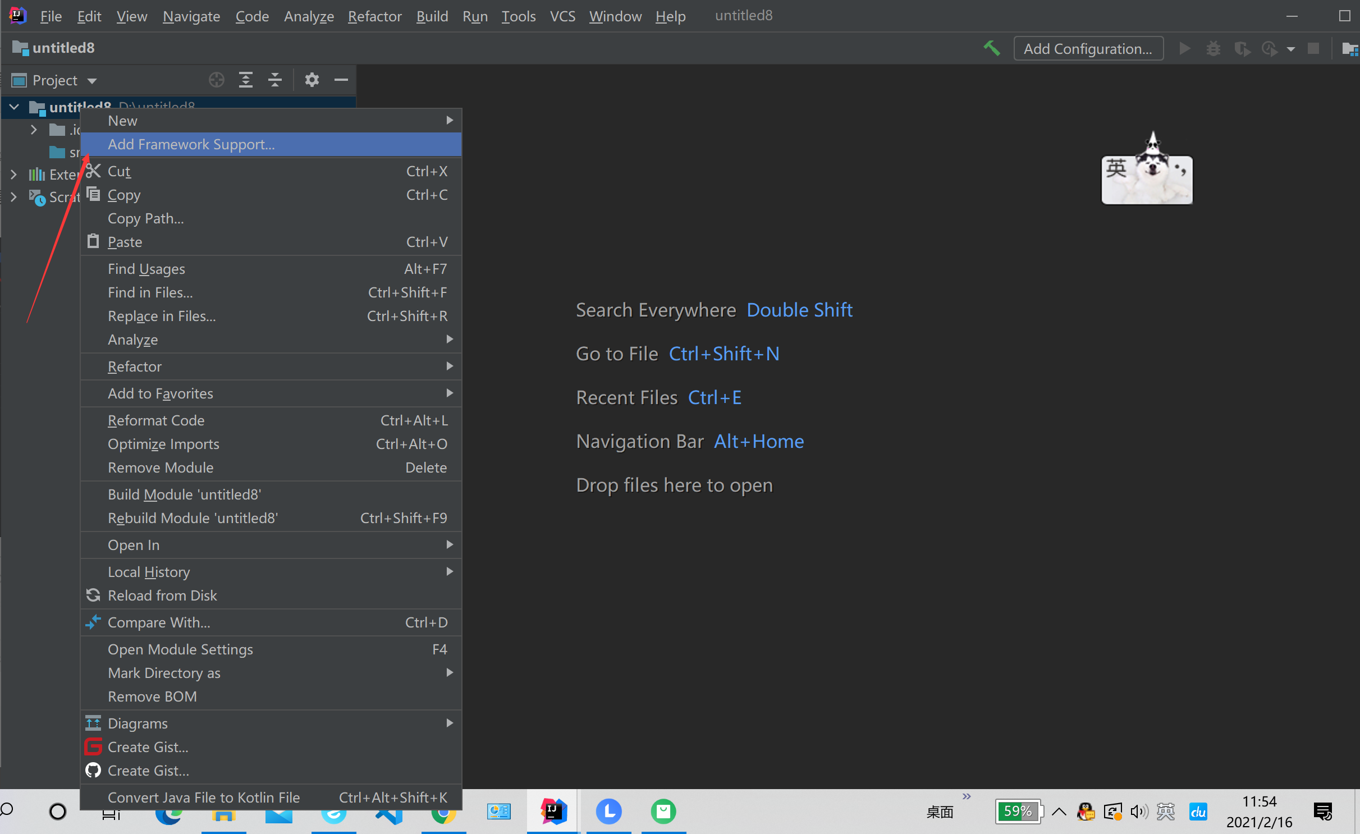
Task: Click the battery percentage indicator in tray
Action: [1018, 812]
